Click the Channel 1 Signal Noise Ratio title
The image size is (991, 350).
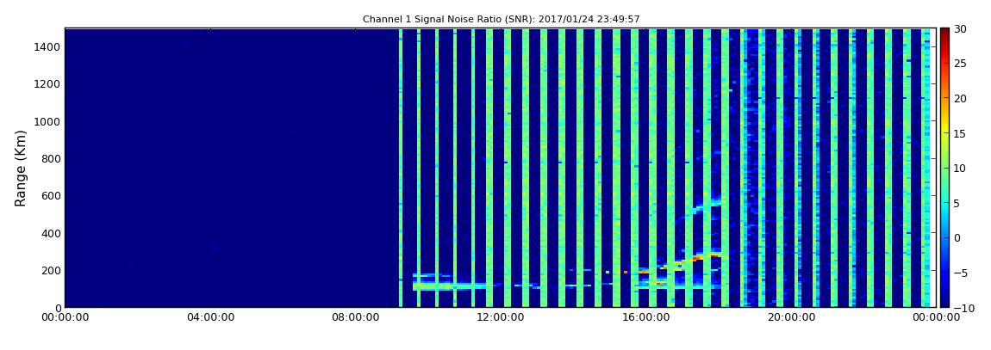(x=502, y=20)
